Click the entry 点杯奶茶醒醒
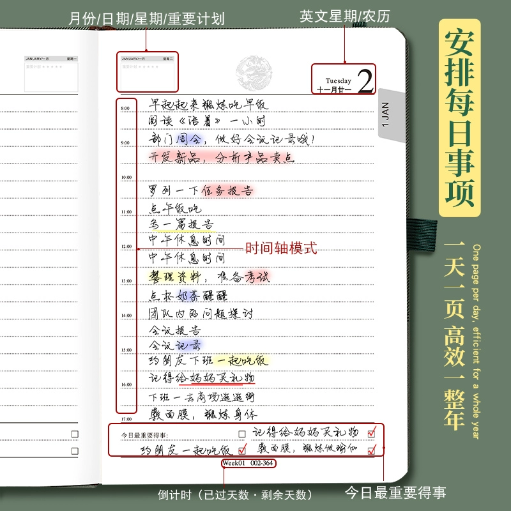The height and width of the screenshot is (511, 511). (188, 295)
